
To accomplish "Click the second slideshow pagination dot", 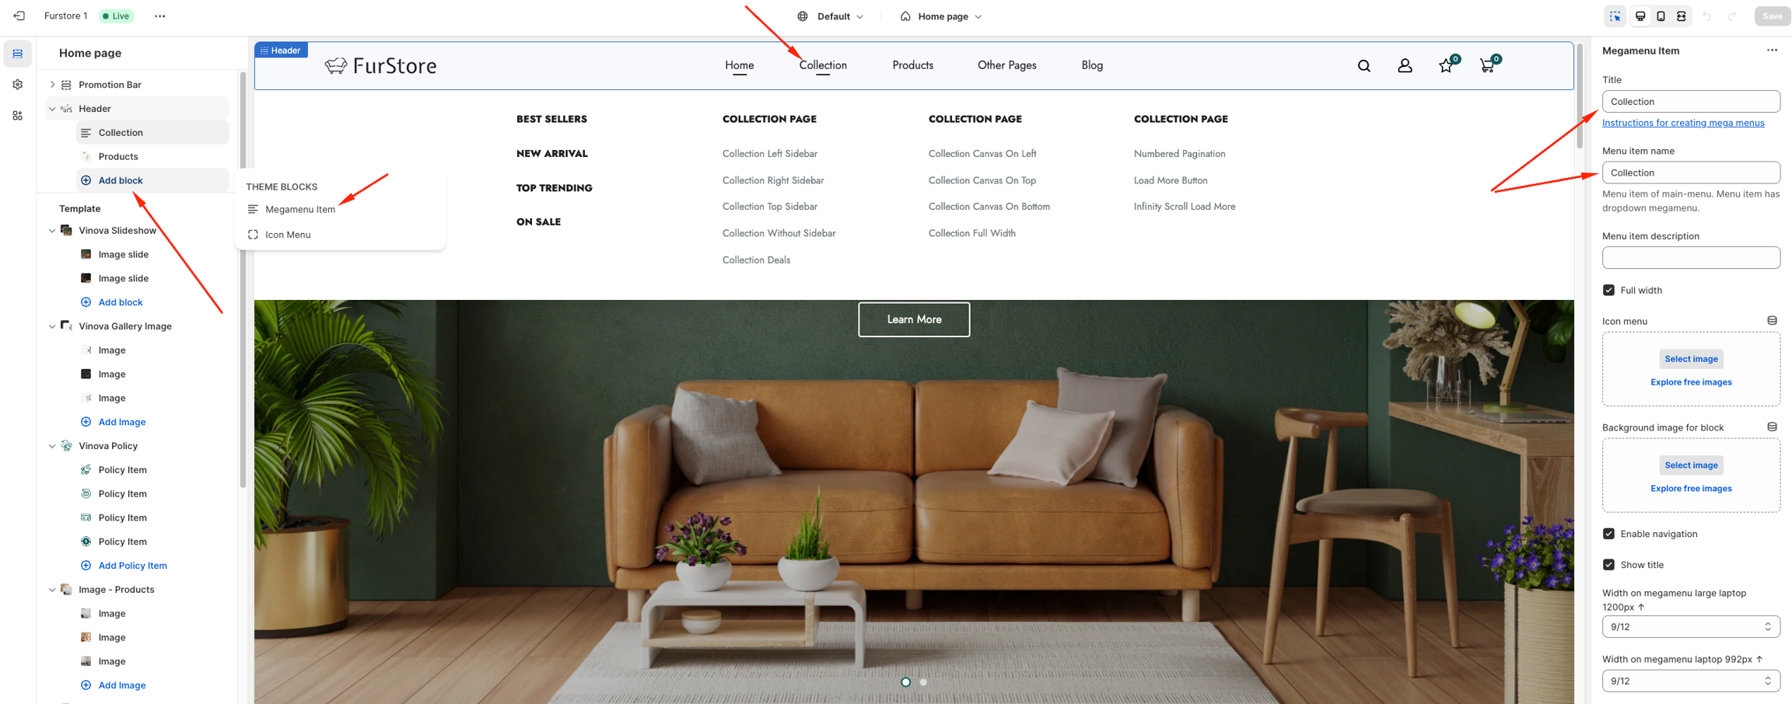I will [x=923, y=682].
